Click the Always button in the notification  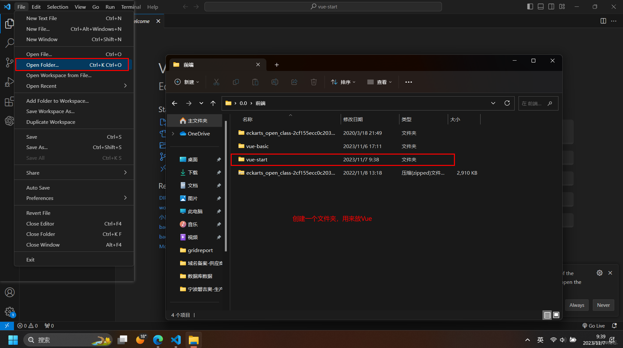[x=577, y=305]
